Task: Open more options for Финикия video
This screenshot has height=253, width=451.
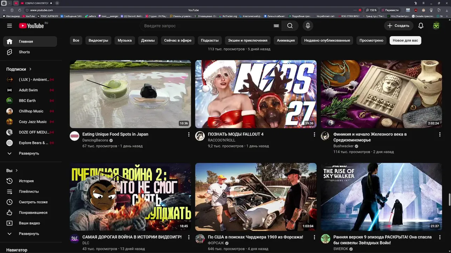Action: [440, 135]
